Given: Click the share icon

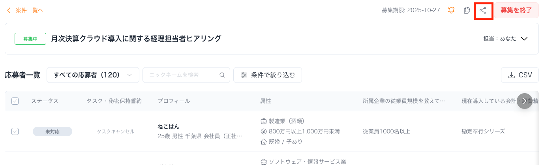Looking at the screenshot, I should pos(483,10).
